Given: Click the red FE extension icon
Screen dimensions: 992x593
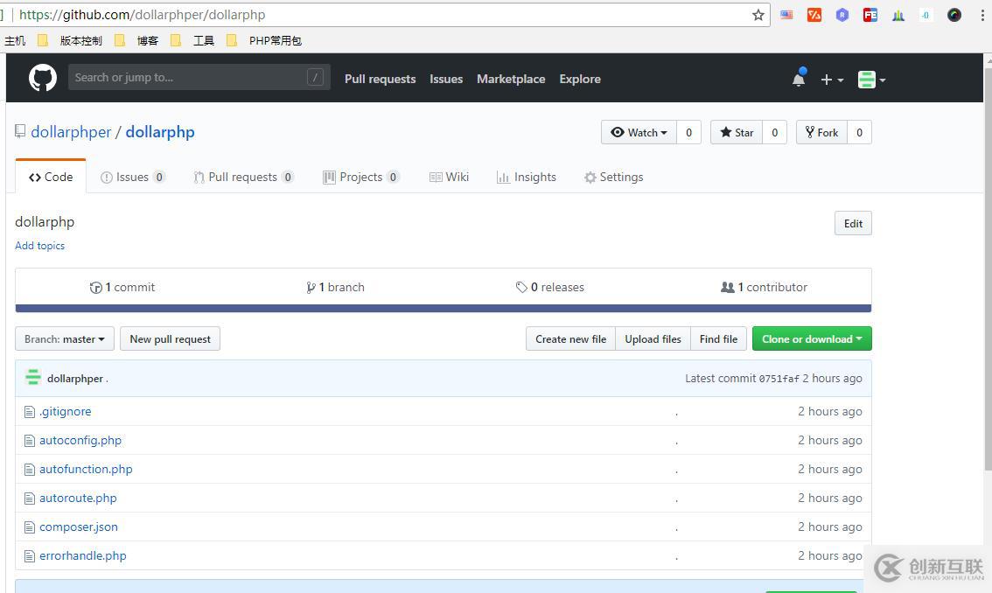Looking at the screenshot, I should pos(870,15).
